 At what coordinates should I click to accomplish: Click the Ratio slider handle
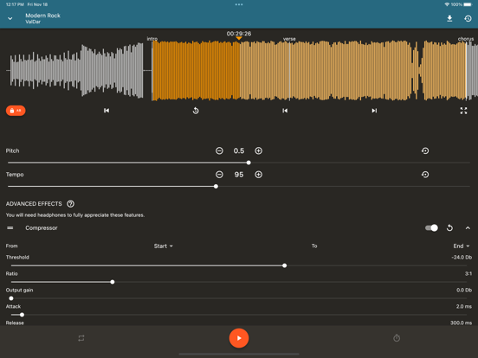click(113, 282)
